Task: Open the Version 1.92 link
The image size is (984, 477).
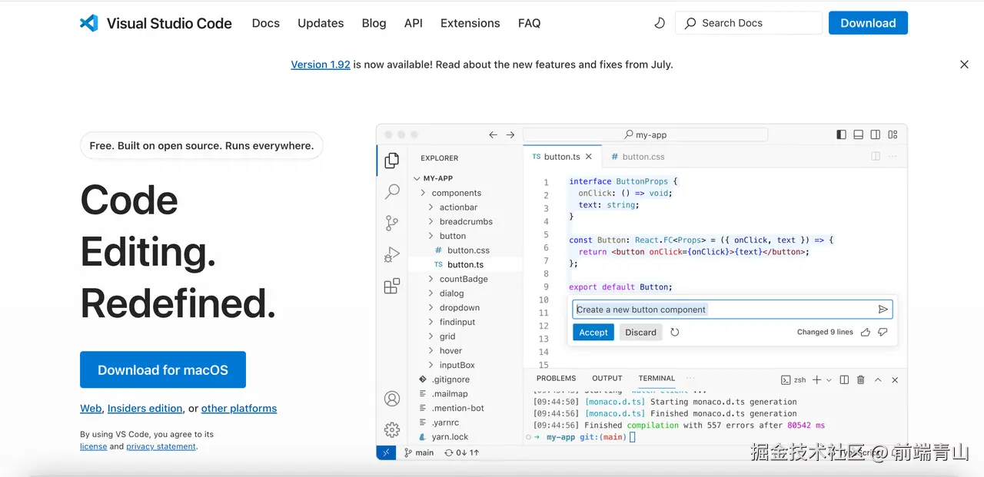Action: point(321,65)
